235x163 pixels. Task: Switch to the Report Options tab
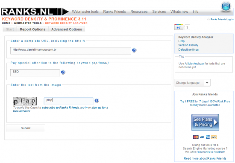tap(32, 29)
